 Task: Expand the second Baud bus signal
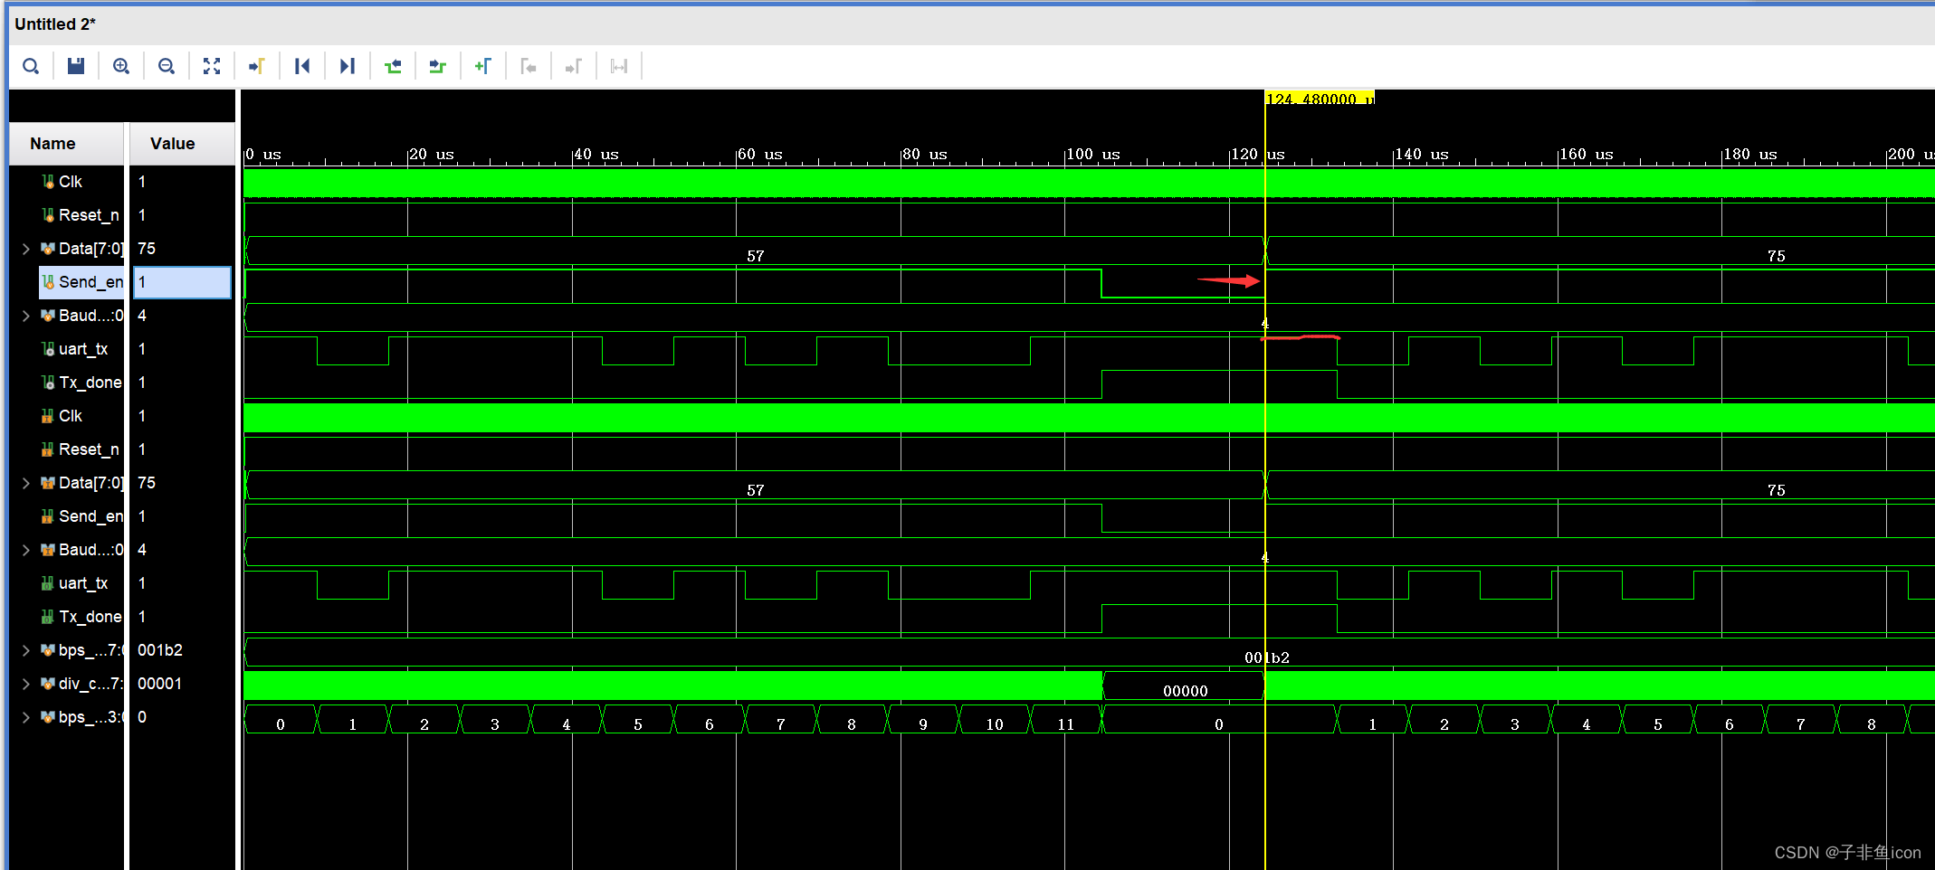click(x=25, y=550)
